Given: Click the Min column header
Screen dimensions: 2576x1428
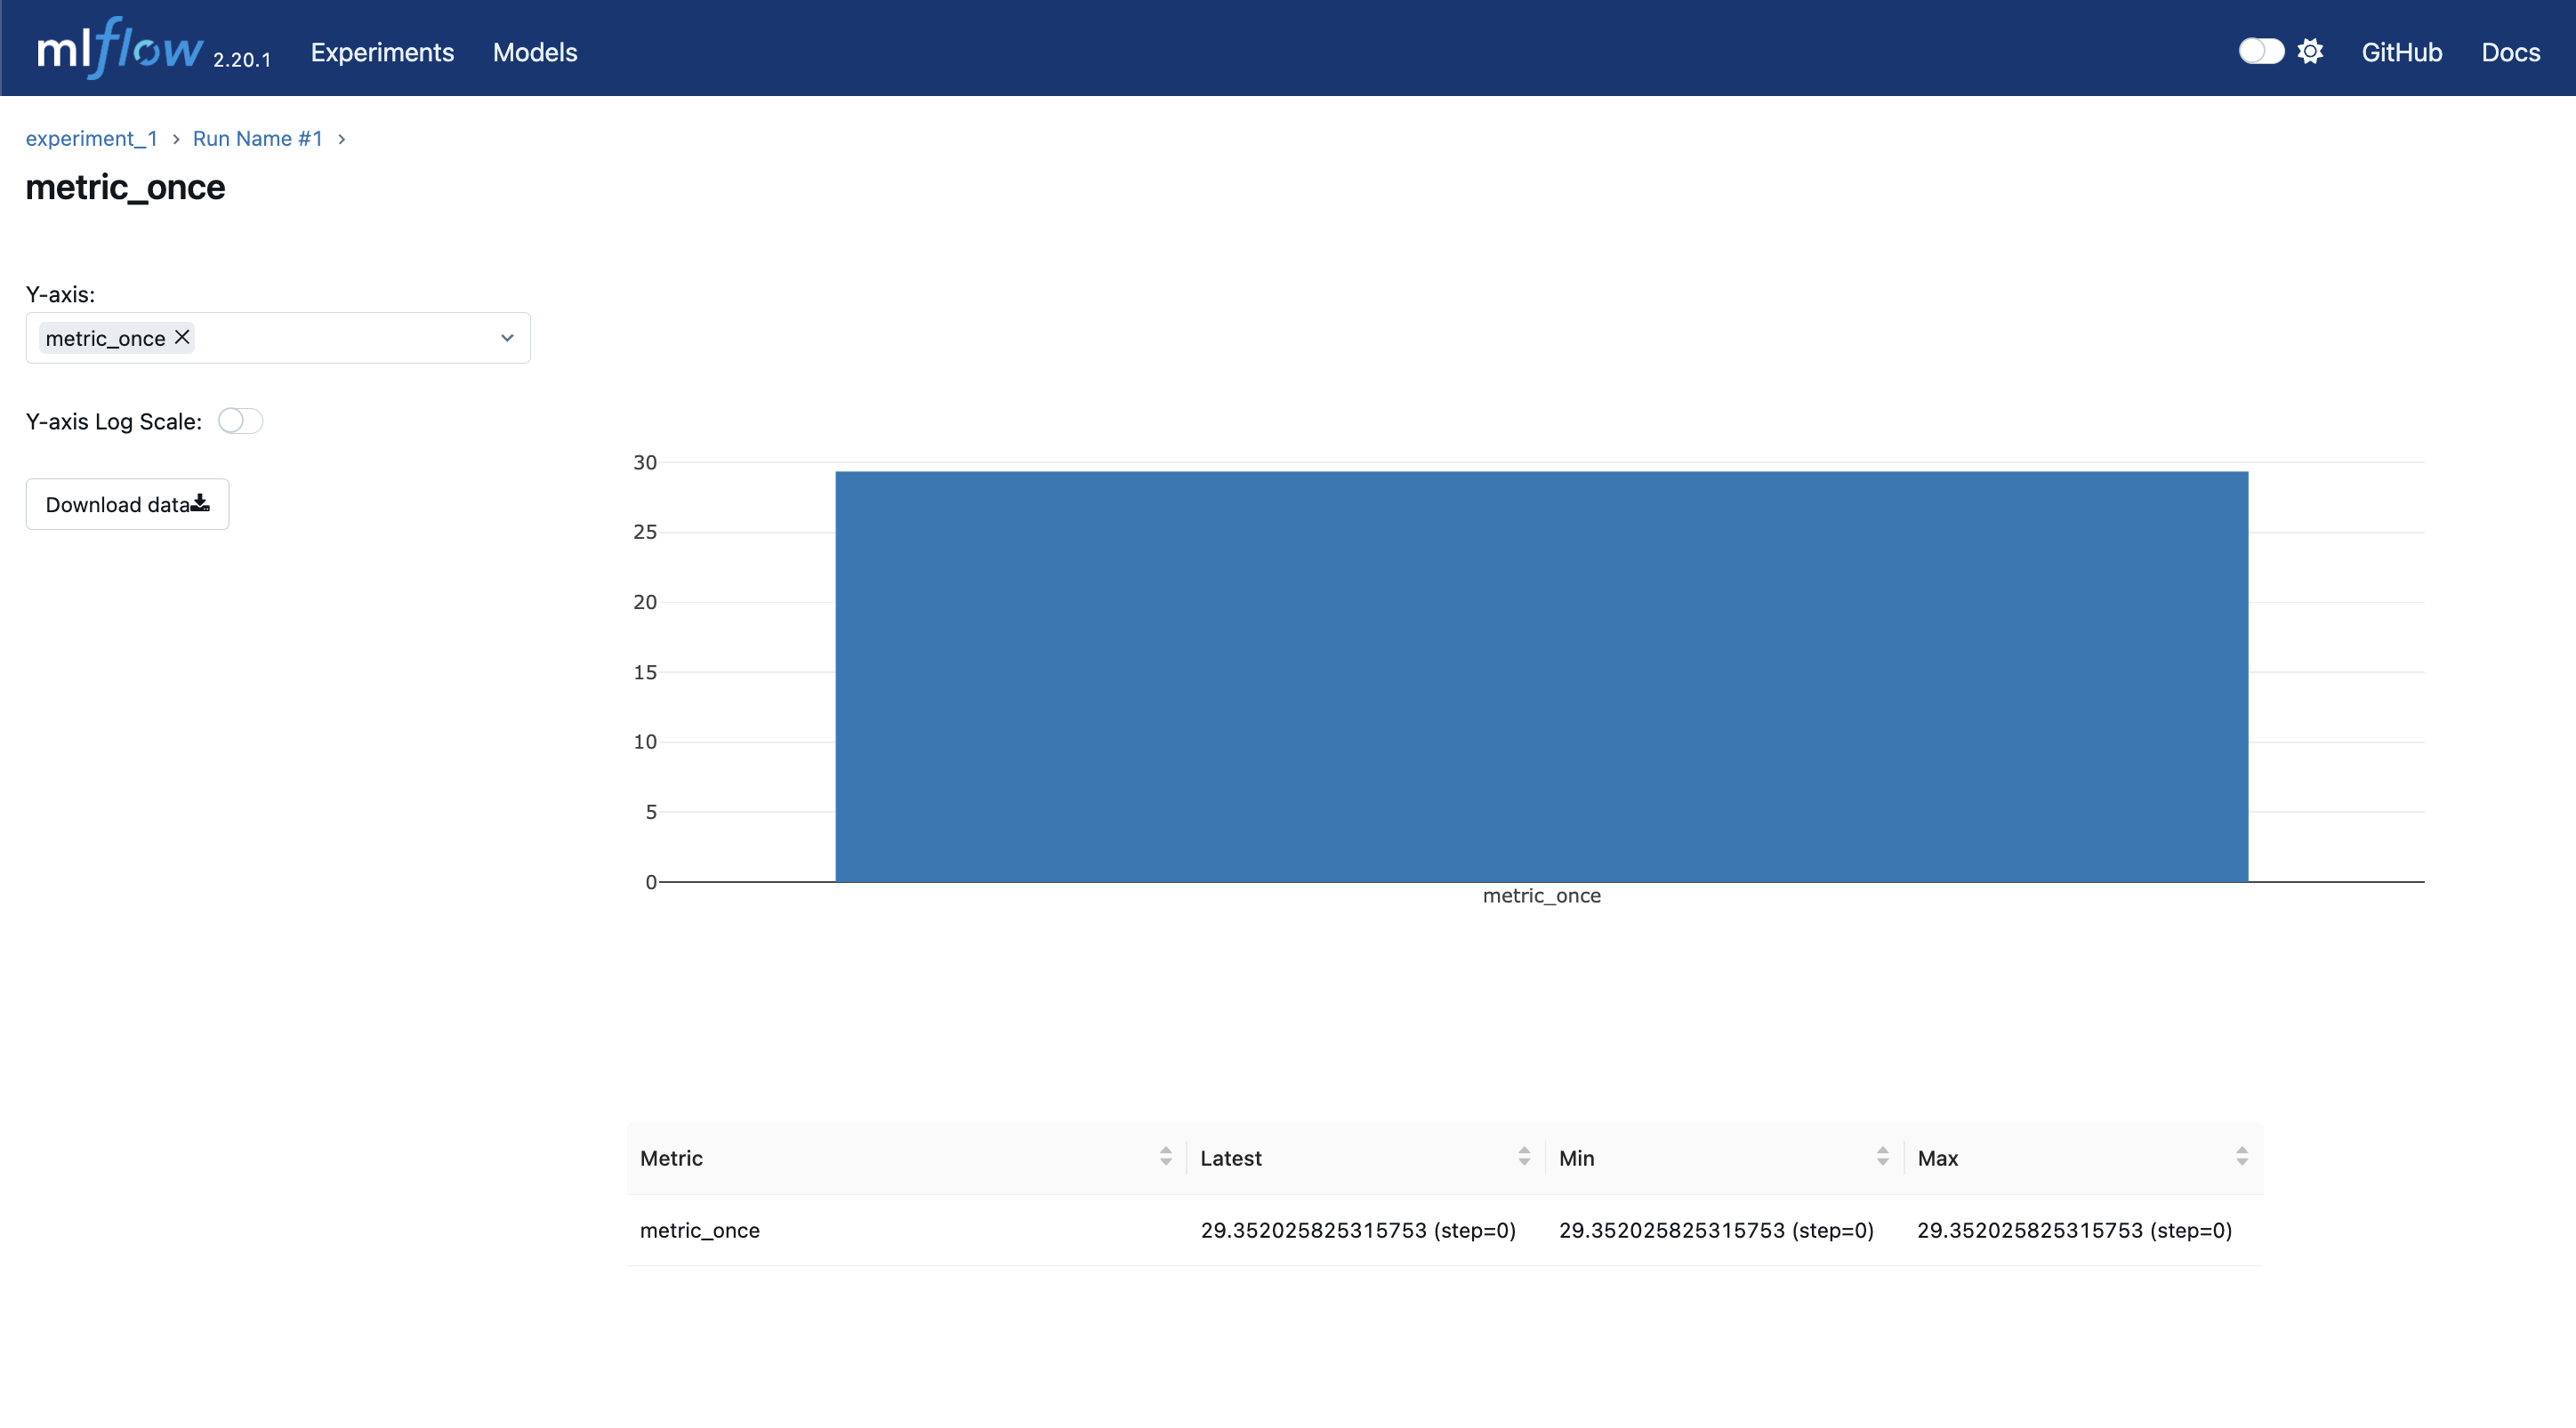Looking at the screenshot, I should (x=1724, y=1159).
